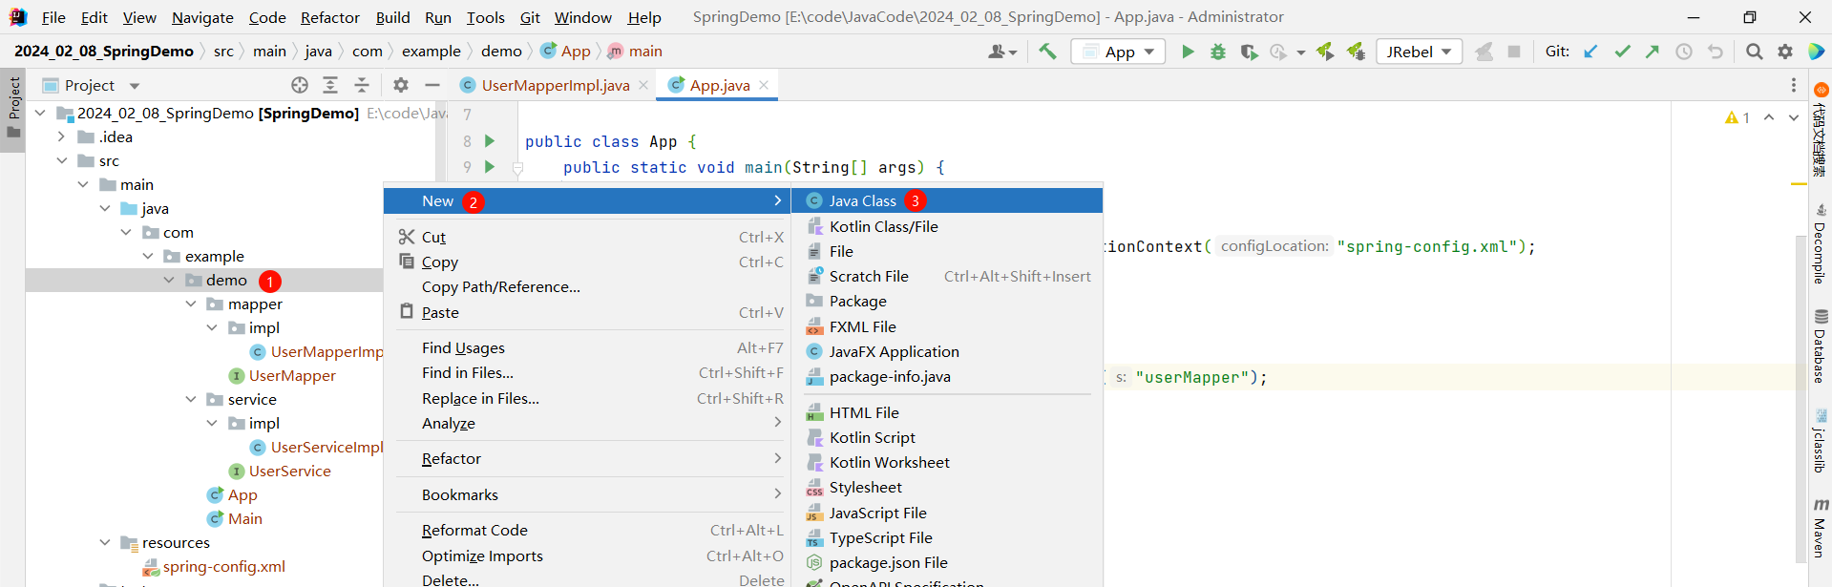Select UserMapper interface in tree

292,375
